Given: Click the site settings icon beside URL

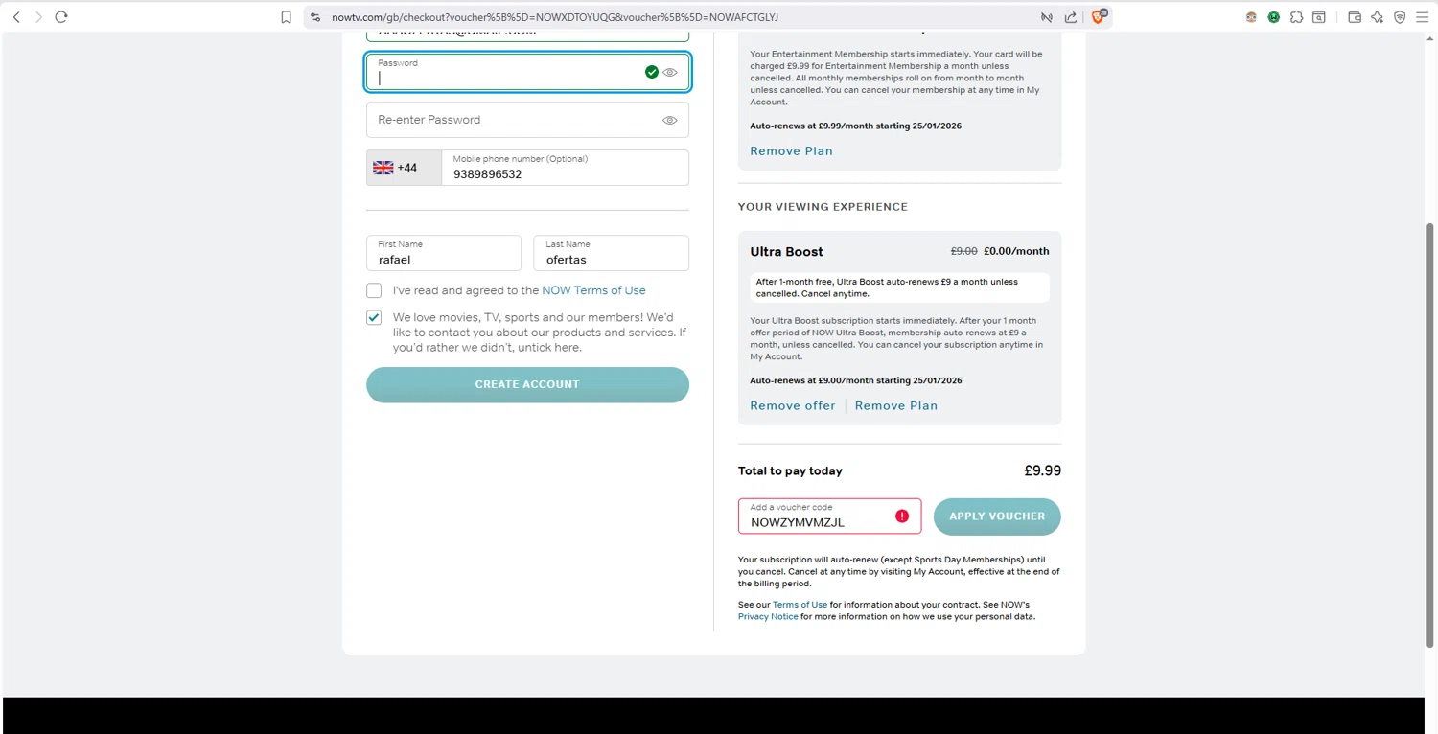Looking at the screenshot, I should coord(315,17).
